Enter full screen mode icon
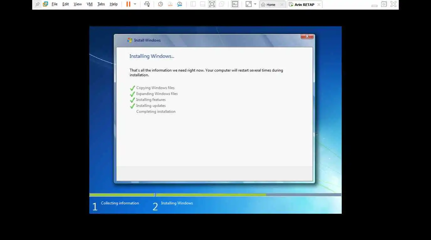431x240 pixels. [x=212, y=4]
